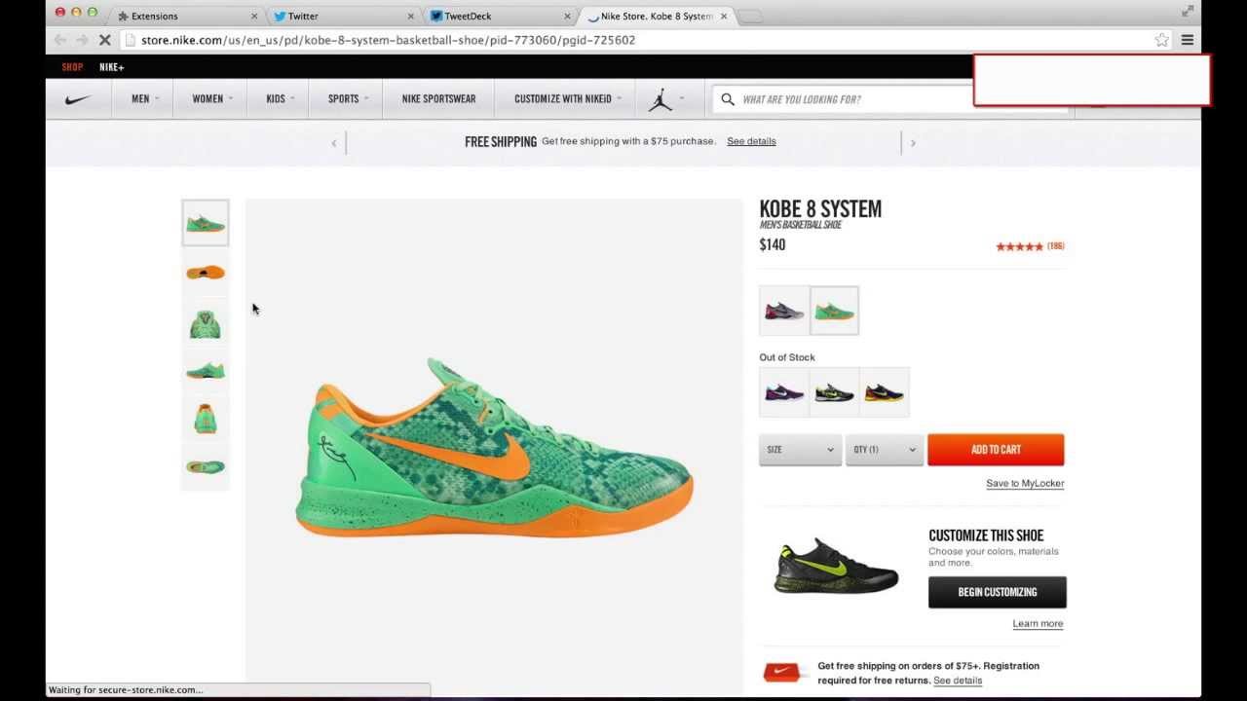Screen dimensions: 1247x701
Task: Open See details in shipping banner
Action: [751, 141]
